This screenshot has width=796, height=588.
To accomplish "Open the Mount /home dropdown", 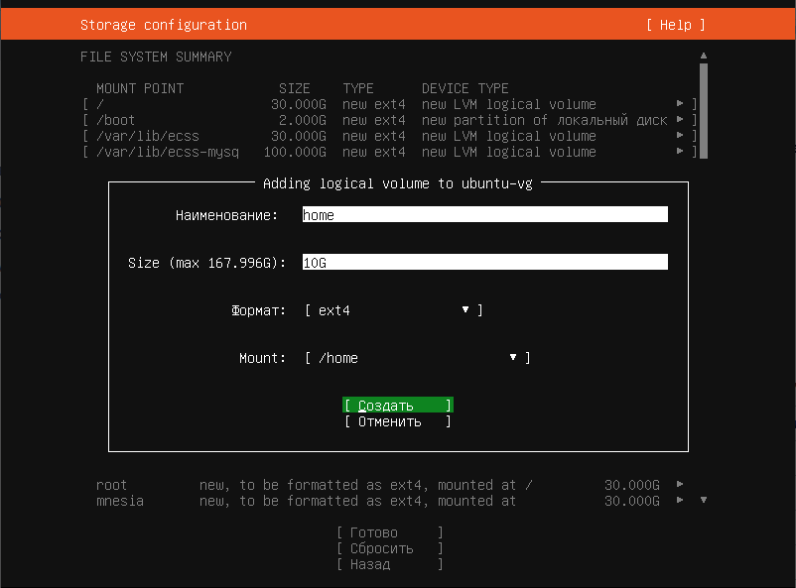I will click(x=418, y=358).
